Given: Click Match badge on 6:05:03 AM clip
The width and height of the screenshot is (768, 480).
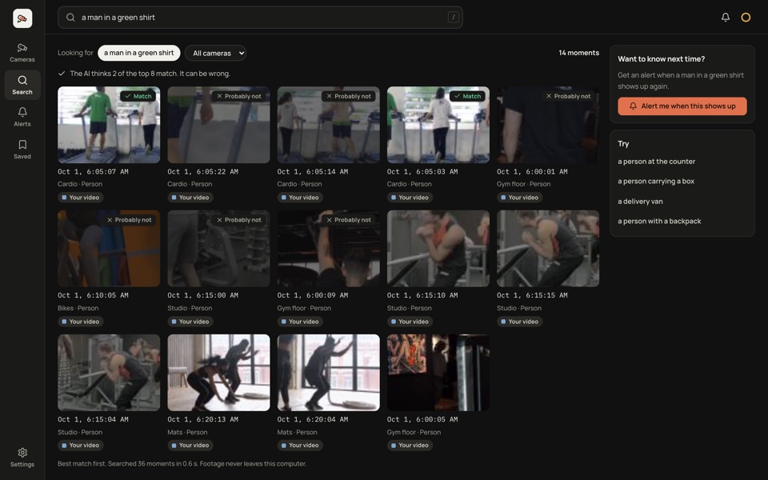Looking at the screenshot, I should pos(467,96).
